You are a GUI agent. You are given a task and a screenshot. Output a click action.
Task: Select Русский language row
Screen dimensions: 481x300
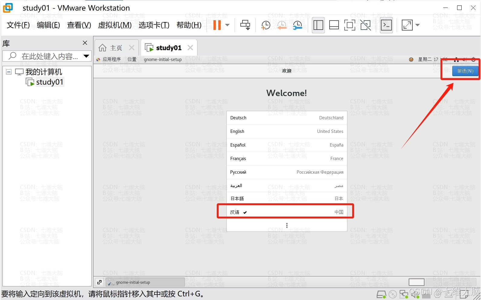coord(287,172)
